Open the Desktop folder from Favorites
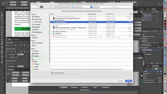This screenshot has width=167, height=94. [37, 27]
